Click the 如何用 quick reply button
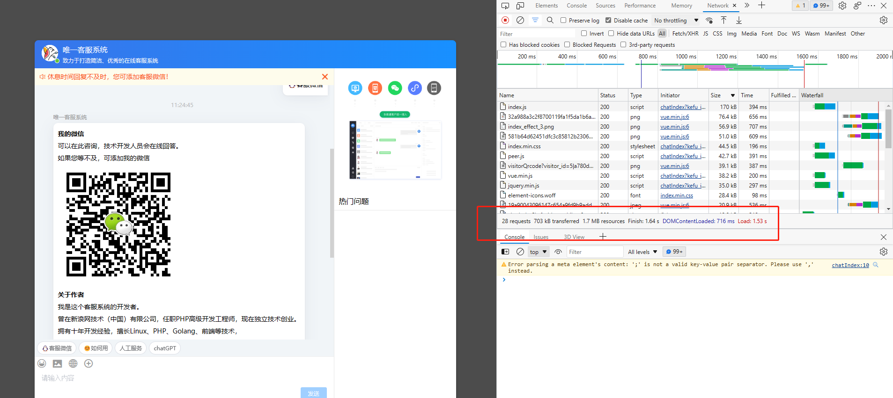 coord(96,348)
